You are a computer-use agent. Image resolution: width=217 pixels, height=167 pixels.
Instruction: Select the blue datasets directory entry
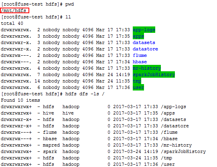pos(144,42)
